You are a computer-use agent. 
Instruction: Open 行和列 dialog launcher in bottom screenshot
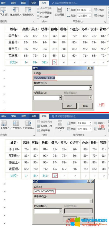[x=34, y=135]
